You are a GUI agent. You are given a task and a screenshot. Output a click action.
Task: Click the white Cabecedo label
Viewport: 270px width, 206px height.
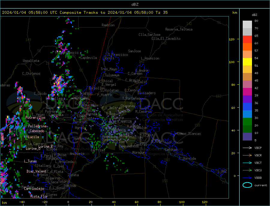[37, 131]
